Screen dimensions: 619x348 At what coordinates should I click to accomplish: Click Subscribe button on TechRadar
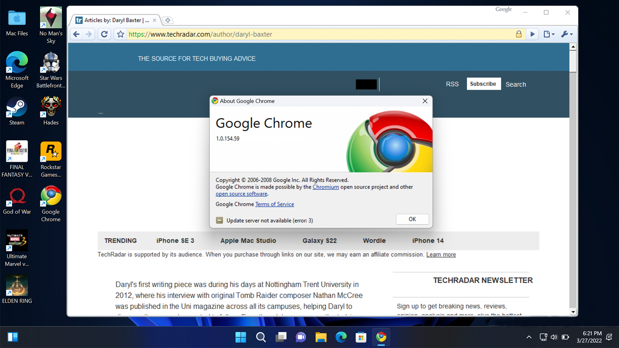[483, 84]
